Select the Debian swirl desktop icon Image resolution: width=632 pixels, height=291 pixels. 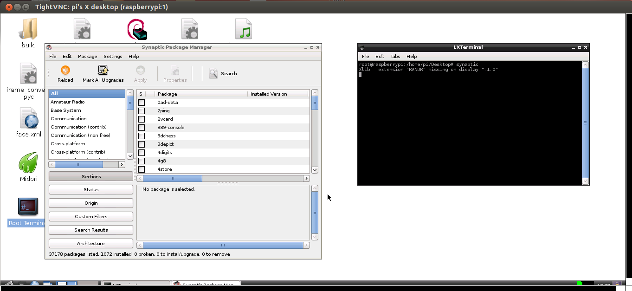click(x=137, y=29)
